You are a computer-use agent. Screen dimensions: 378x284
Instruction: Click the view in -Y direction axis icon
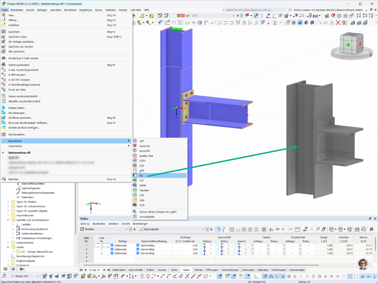365,16
